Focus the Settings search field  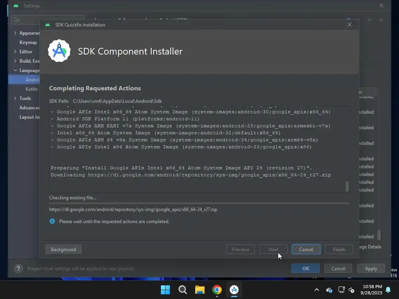click(48, 20)
